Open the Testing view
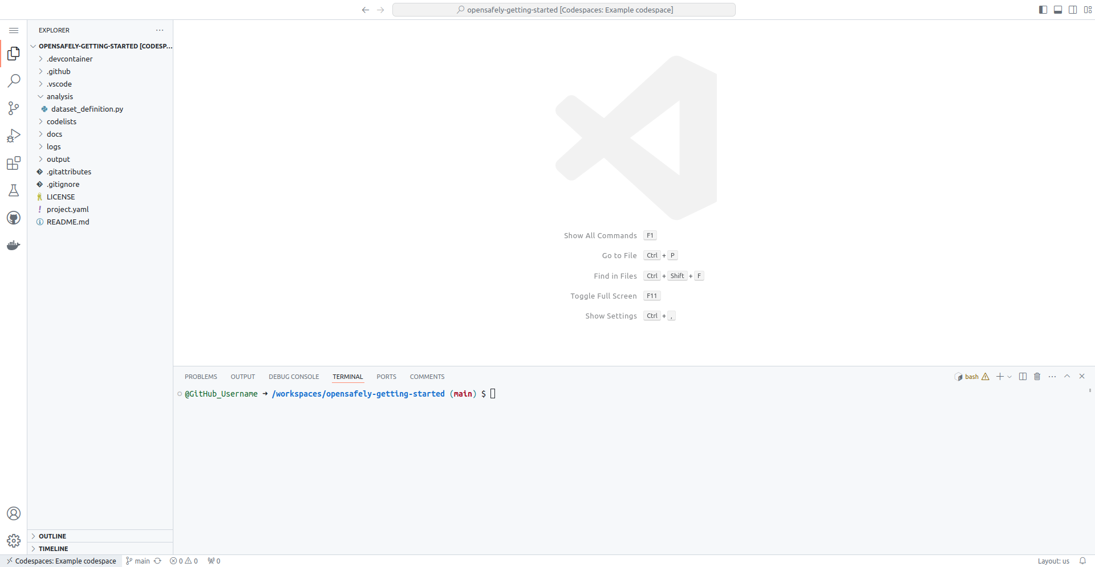 14,190
